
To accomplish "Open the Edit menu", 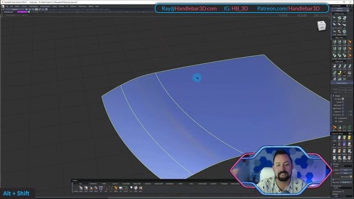I will coord(11,6).
